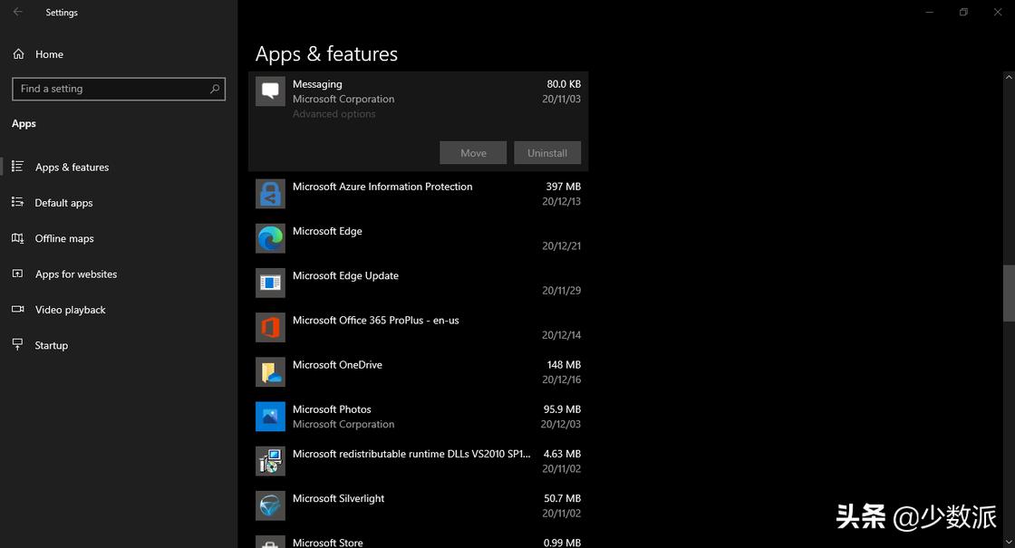The width and height of the screenshot is (1015, 548).
Task: Open Offline maps section
Action: [119, 238]
